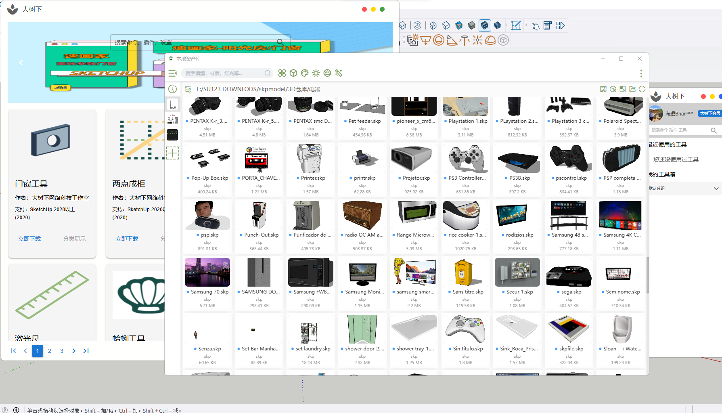Viewport: 722px width, 413px height.
Task: Toggle the Shaded With Textures style
Action: tap(485, 26)
